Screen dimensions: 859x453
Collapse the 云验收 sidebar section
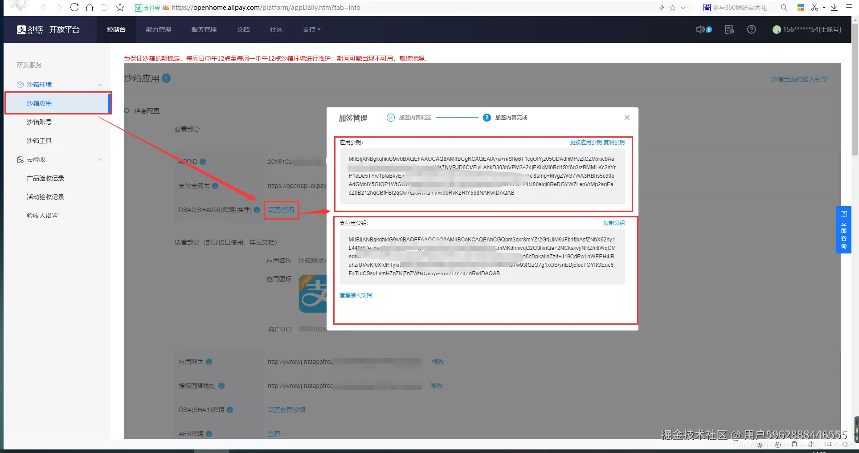click(x=100, y=159)
